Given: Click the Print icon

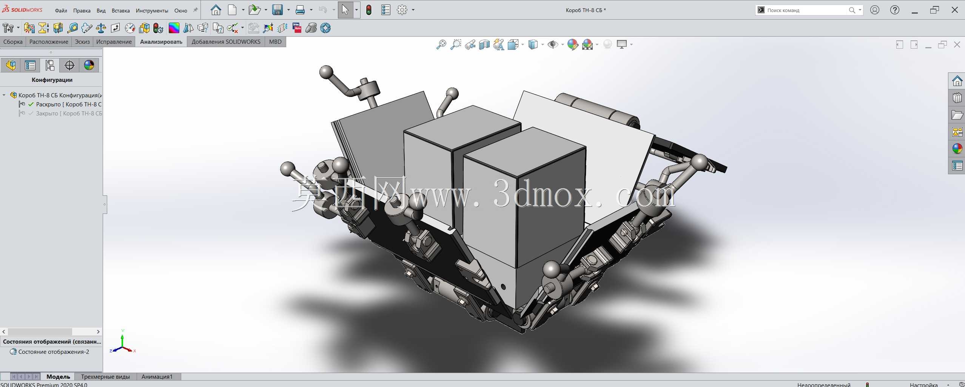Looking at the screenshot, I should coord(300,10).
